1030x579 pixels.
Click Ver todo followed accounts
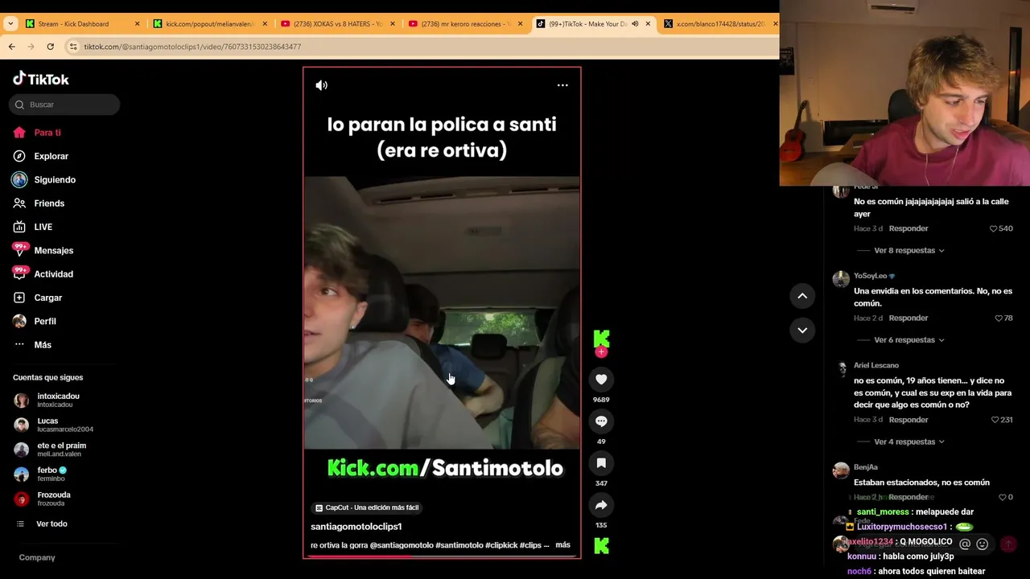(x=51, y=524)
